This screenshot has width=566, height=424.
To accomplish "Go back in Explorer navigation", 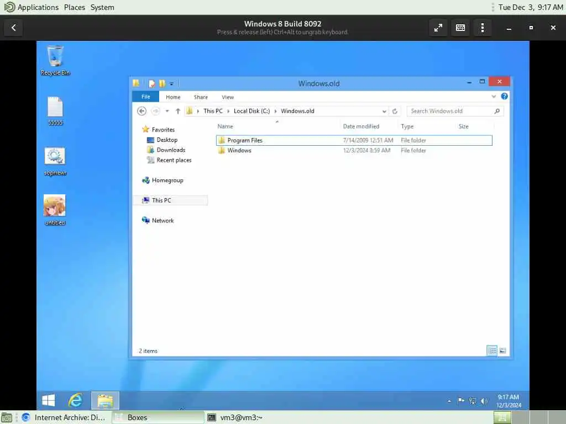I will coord(142,111).
